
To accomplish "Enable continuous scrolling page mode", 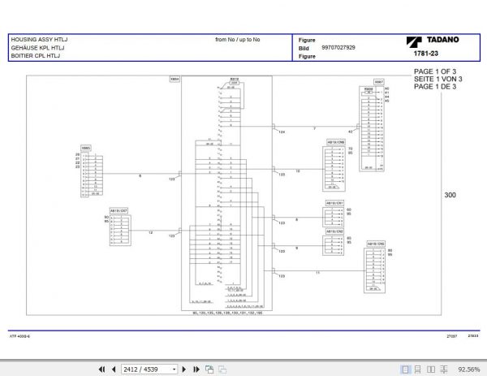I will tap(418, 370).
